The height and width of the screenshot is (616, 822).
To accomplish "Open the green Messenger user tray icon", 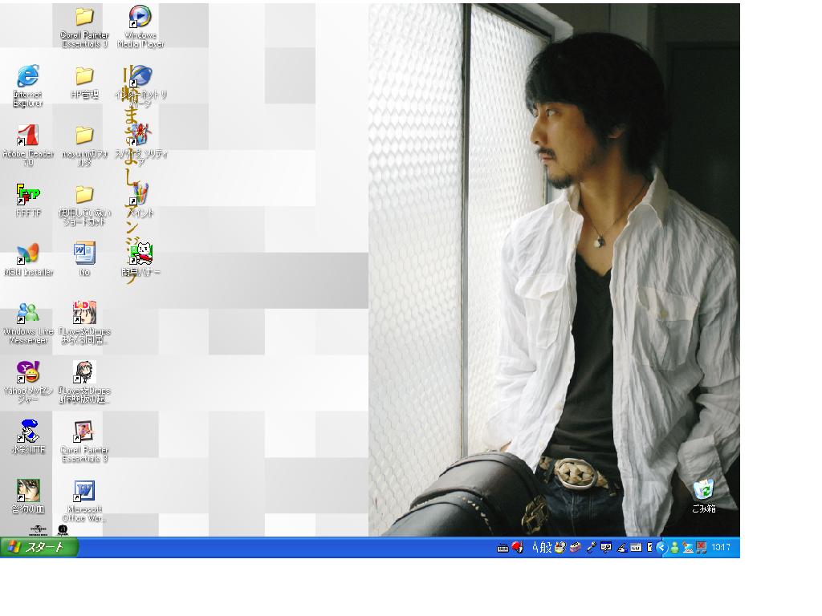I will (x=674, y=548).
